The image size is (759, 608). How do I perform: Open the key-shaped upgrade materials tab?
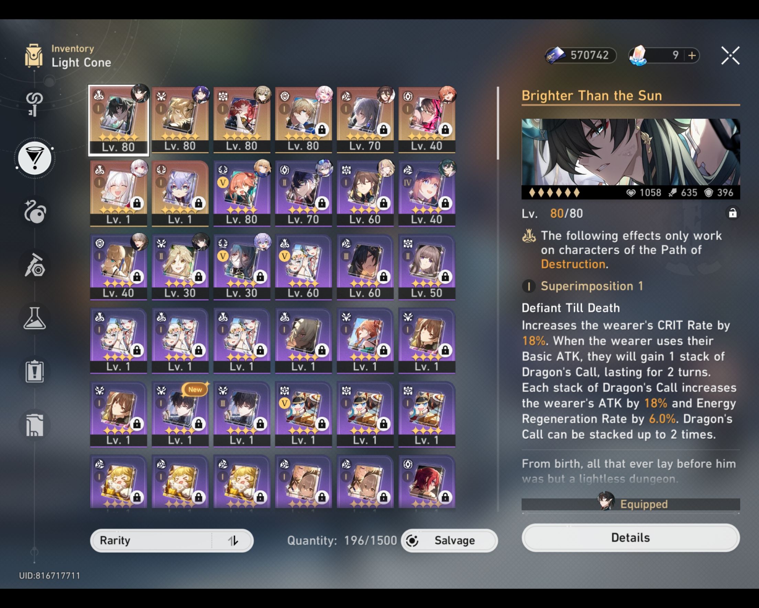pos(34,104)
